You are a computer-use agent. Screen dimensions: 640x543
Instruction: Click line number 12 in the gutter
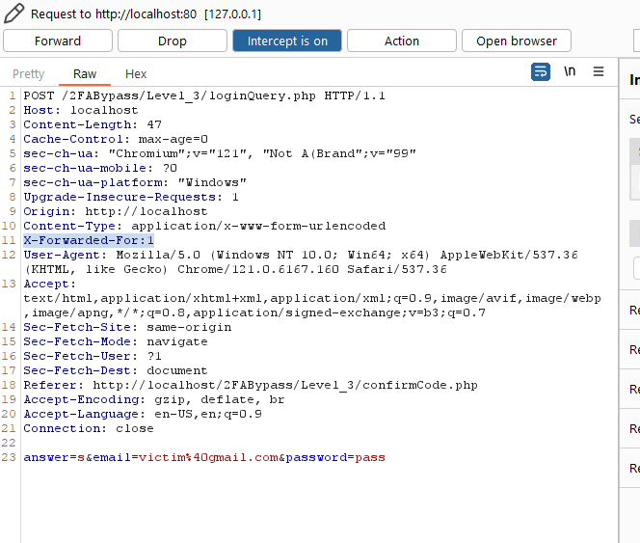(9, 255)
